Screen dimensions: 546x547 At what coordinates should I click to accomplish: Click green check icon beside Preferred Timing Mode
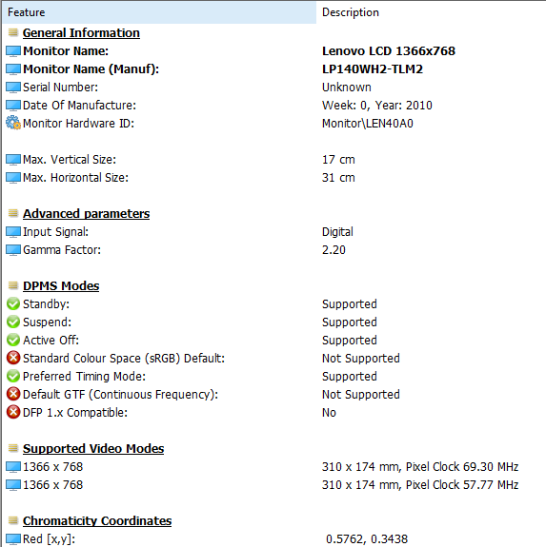13,376
